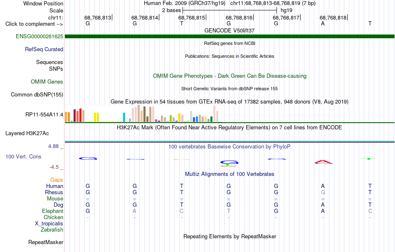This screenshot has width=395, height=252.
Task: Open the RefSeq Curated track label
Action: (x=44, y=49)
